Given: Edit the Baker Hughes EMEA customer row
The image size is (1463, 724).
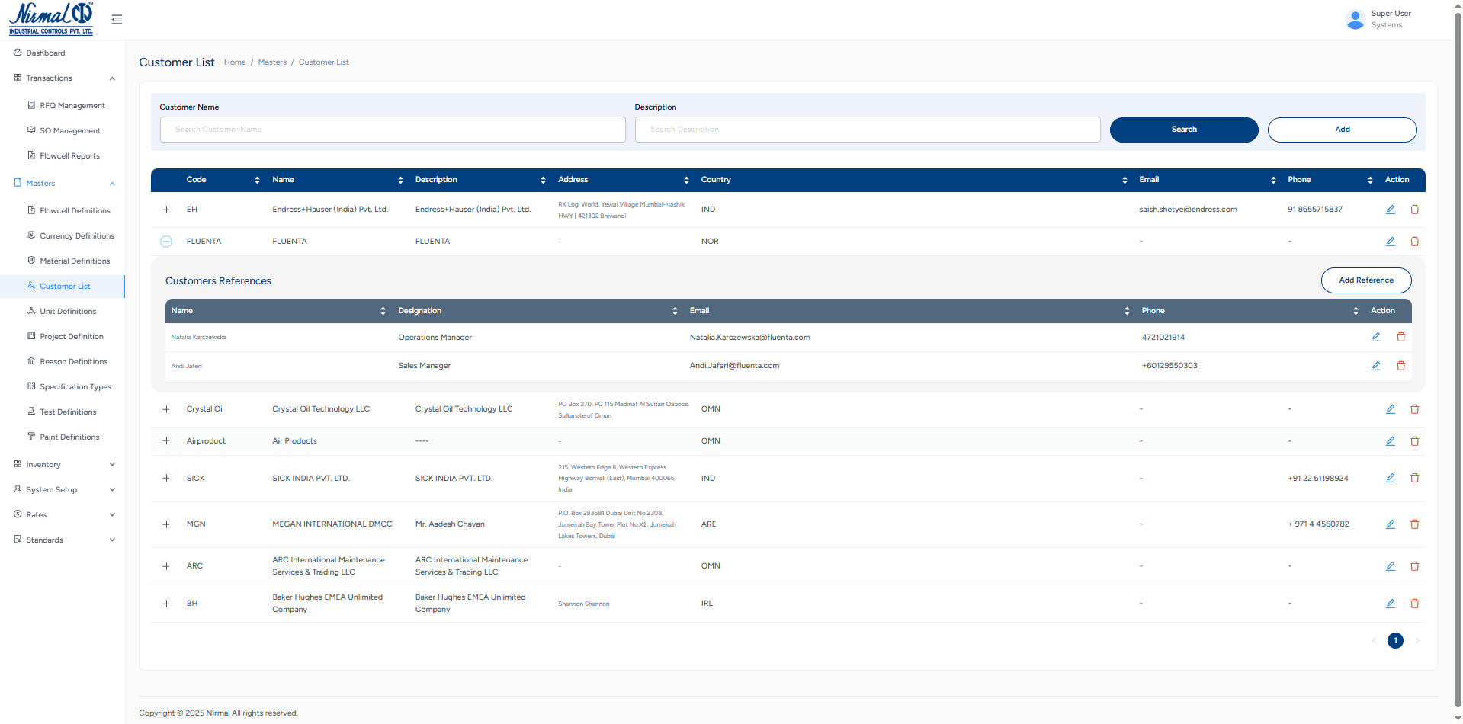Looking at the screenshot, I should [1390, 603].
